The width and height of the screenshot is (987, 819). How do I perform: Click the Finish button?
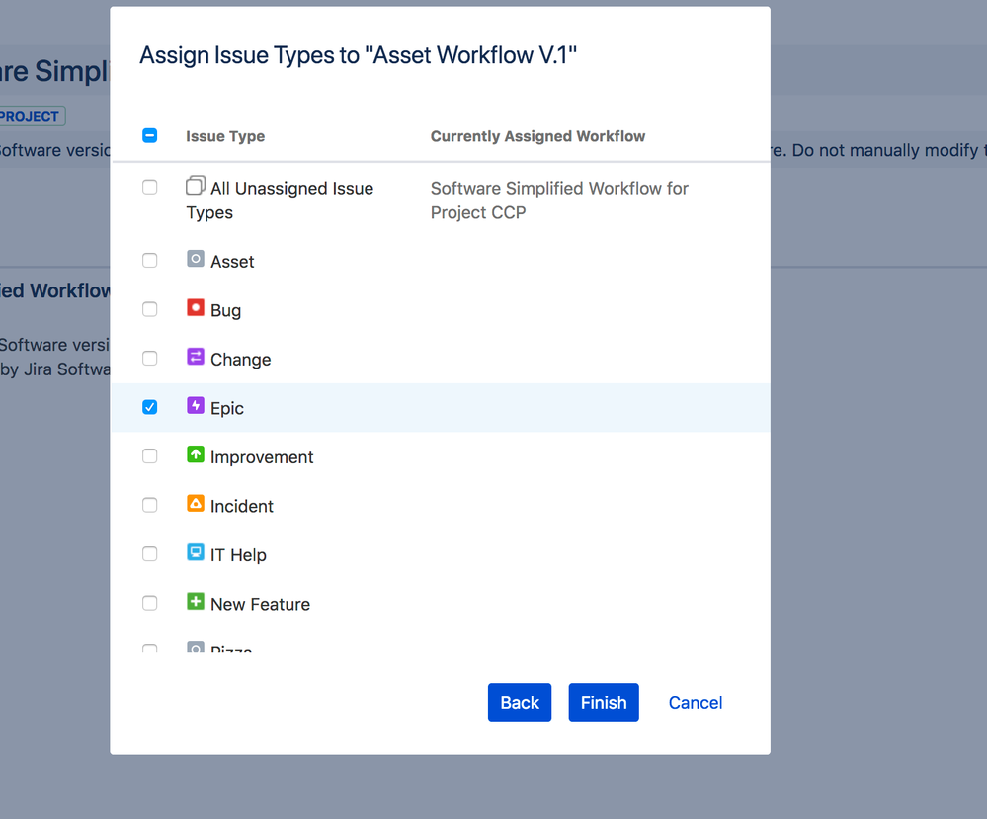click(603, 702)
